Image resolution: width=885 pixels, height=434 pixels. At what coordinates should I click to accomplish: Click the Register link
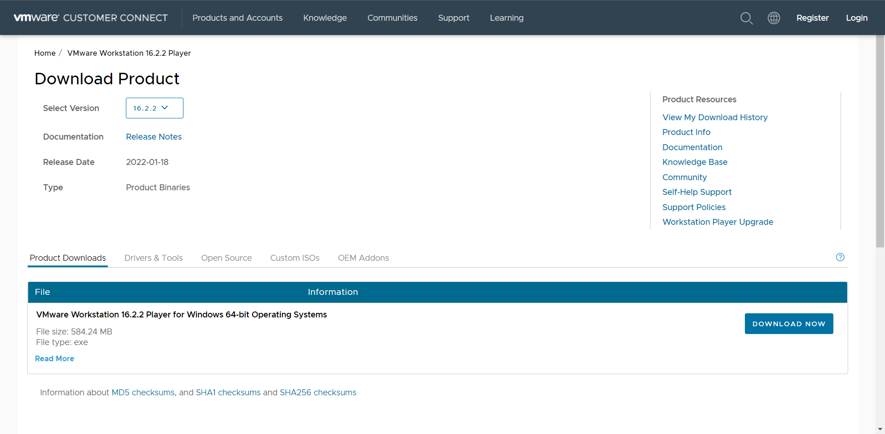(813, 18)
